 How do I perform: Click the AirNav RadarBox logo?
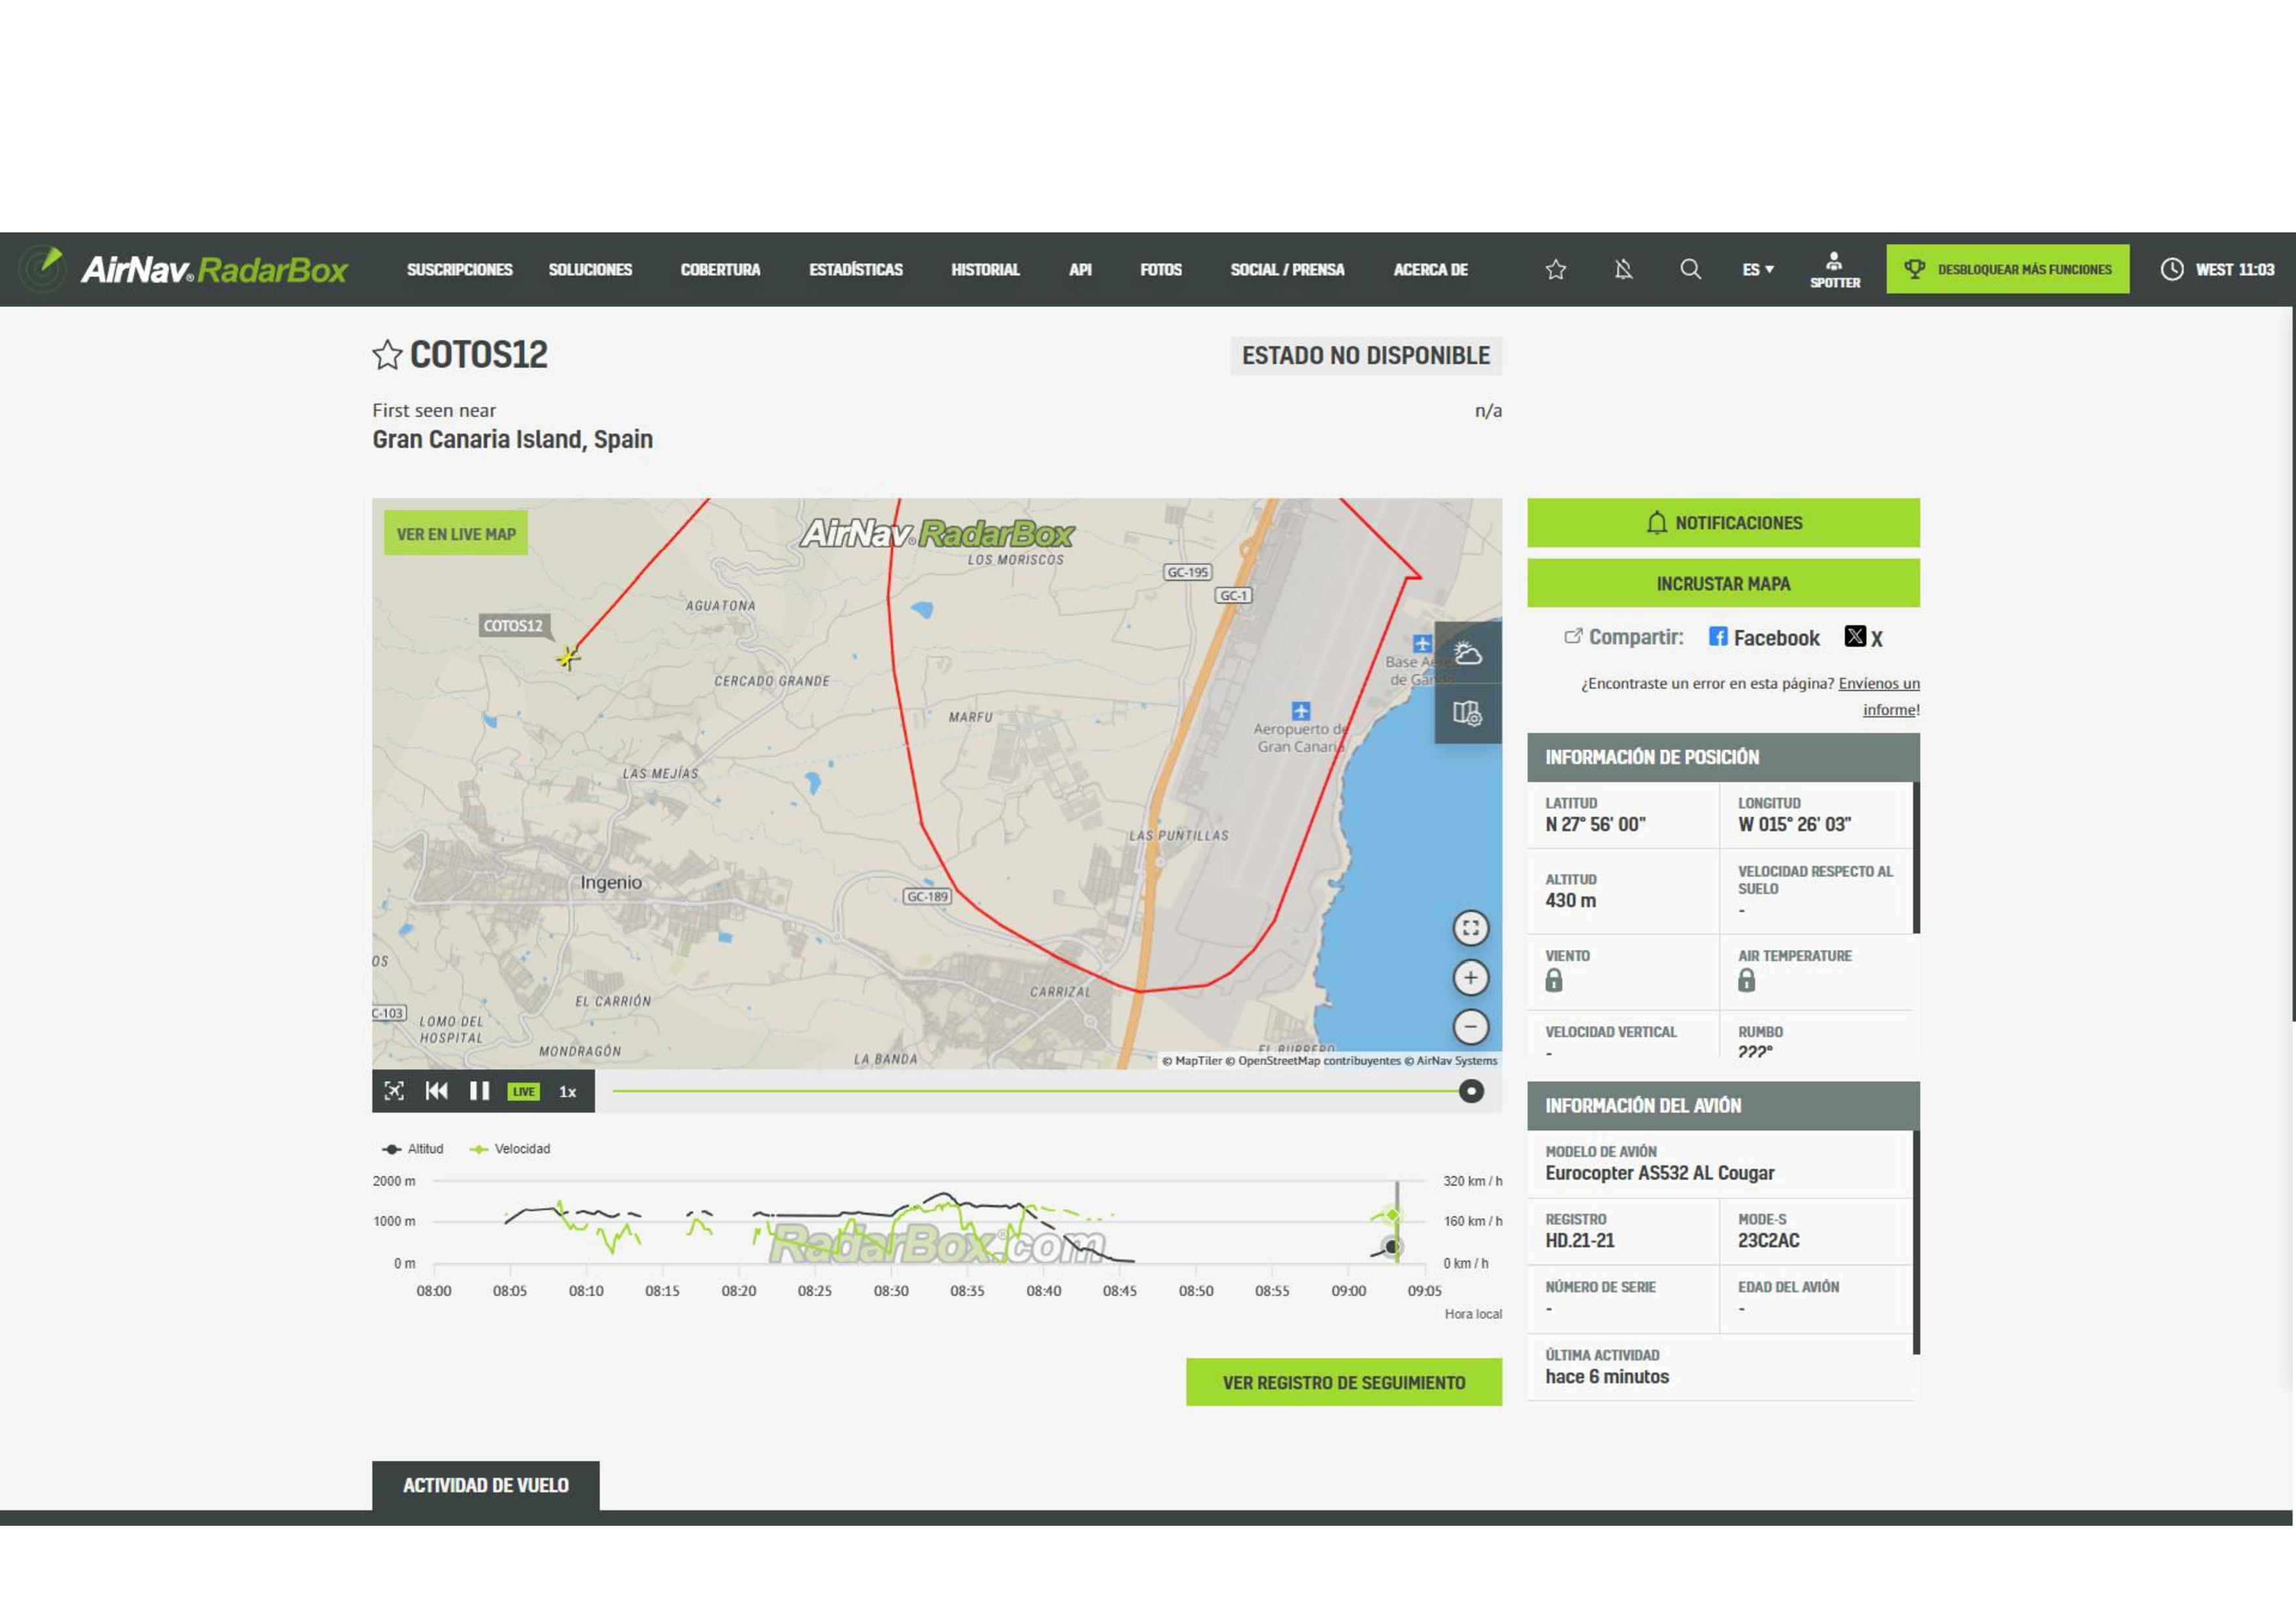coord(184,269)
